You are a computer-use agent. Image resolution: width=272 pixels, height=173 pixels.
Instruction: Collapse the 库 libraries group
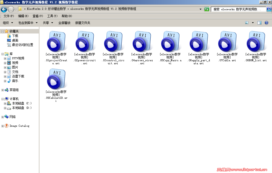pos(3,54)
